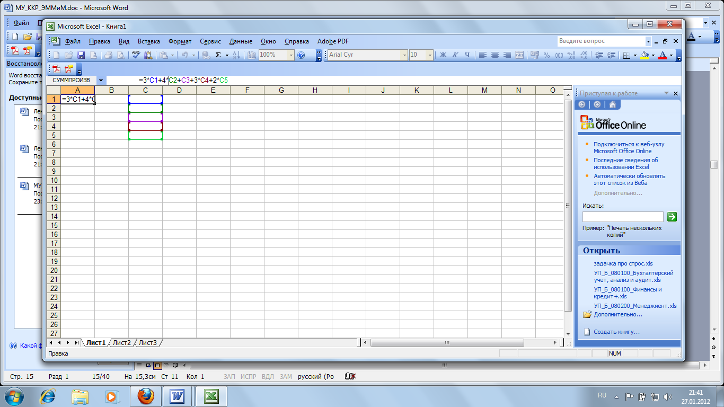This screenshot has height=407, width=724.
Task: Click the AutoSum sigma icon
Action: 217,55
